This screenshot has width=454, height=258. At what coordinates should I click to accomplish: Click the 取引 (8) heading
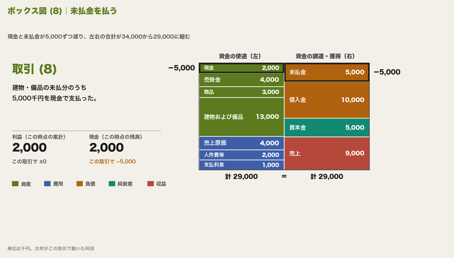[35, 69]
